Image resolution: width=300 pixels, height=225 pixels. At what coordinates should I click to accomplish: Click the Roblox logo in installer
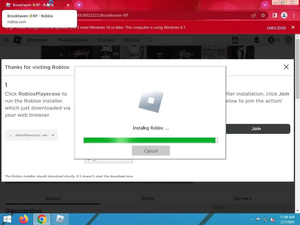[x=151, y=100]
